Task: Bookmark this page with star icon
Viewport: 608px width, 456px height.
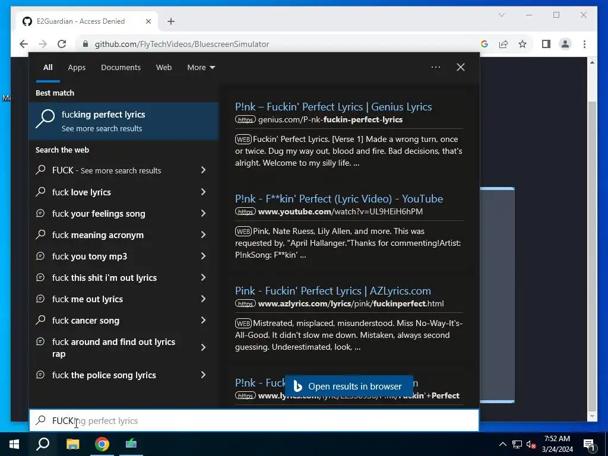Action: coord(522,44)
